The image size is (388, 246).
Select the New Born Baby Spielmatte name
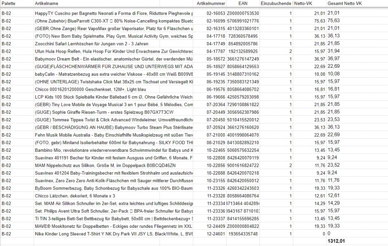click(x=114, y=36)
